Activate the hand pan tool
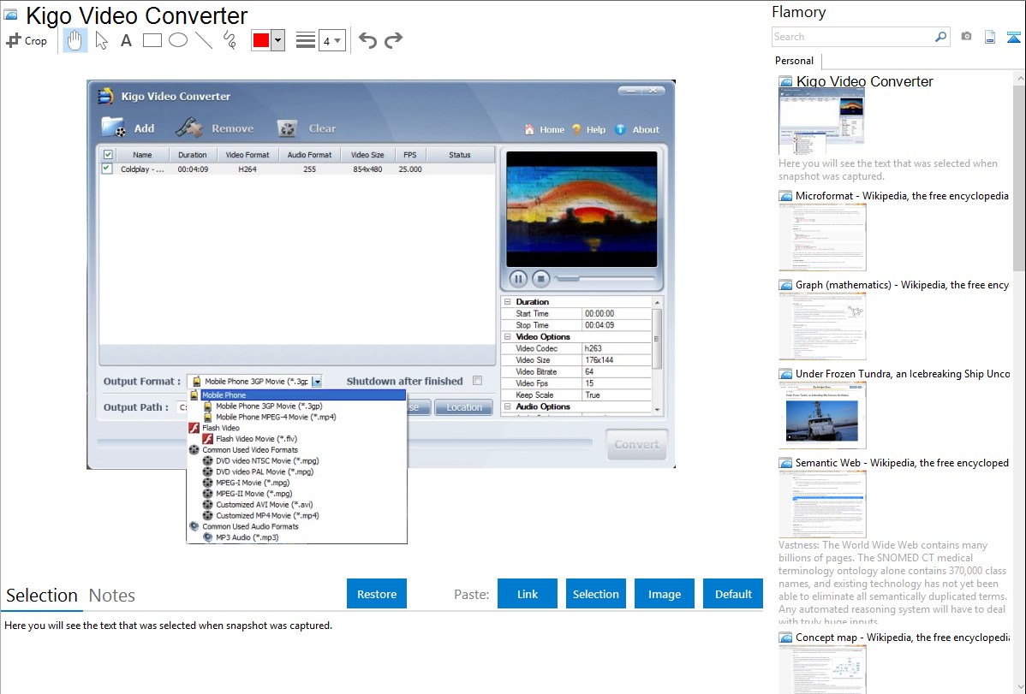Screen dimensions: 1026x694 [75, 40]
